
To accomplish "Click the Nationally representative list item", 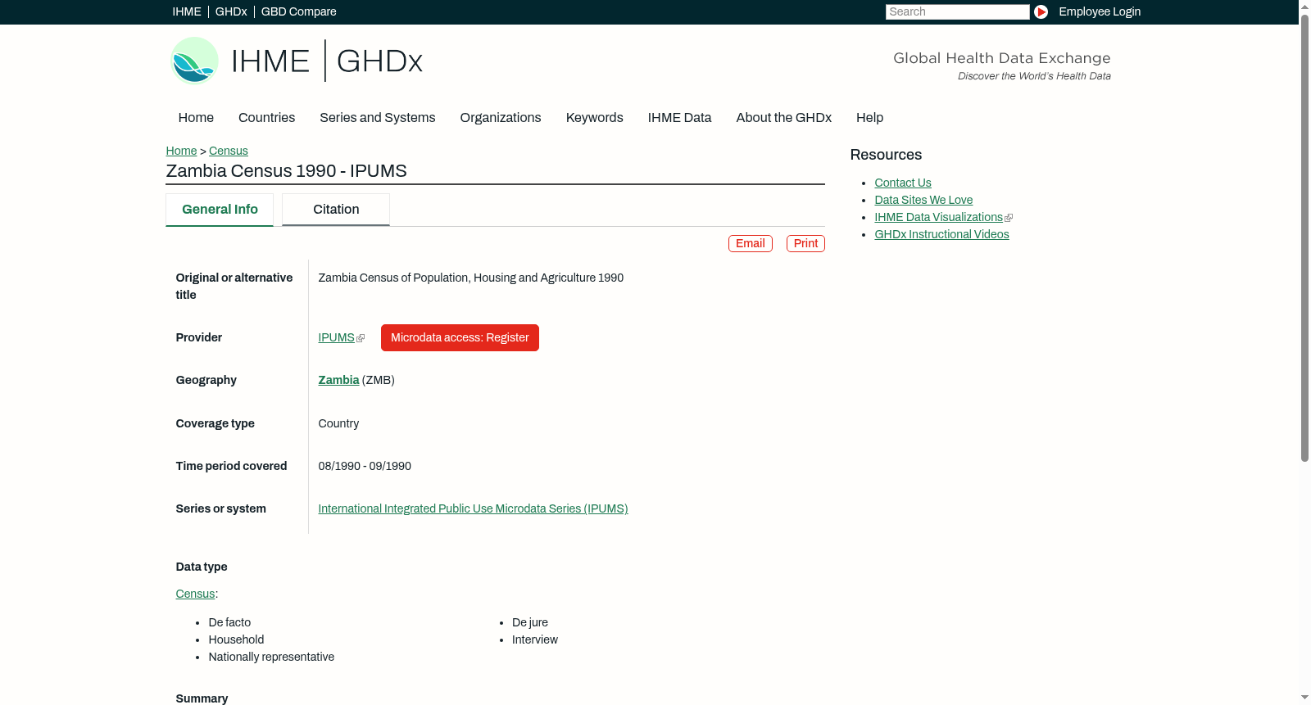I will [x=271, y=657].
